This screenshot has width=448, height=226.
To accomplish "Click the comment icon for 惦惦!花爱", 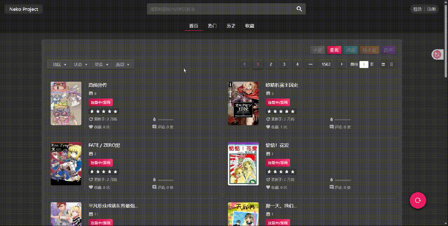I will (332, 187).
